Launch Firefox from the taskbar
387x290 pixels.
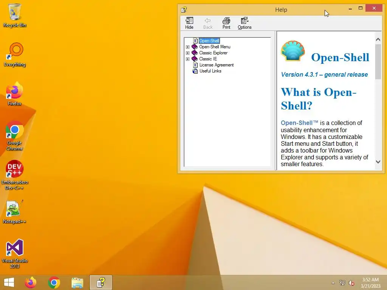[31, 282]
